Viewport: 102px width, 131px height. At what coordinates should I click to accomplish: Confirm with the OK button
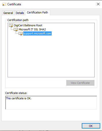(x=91, y=126)
